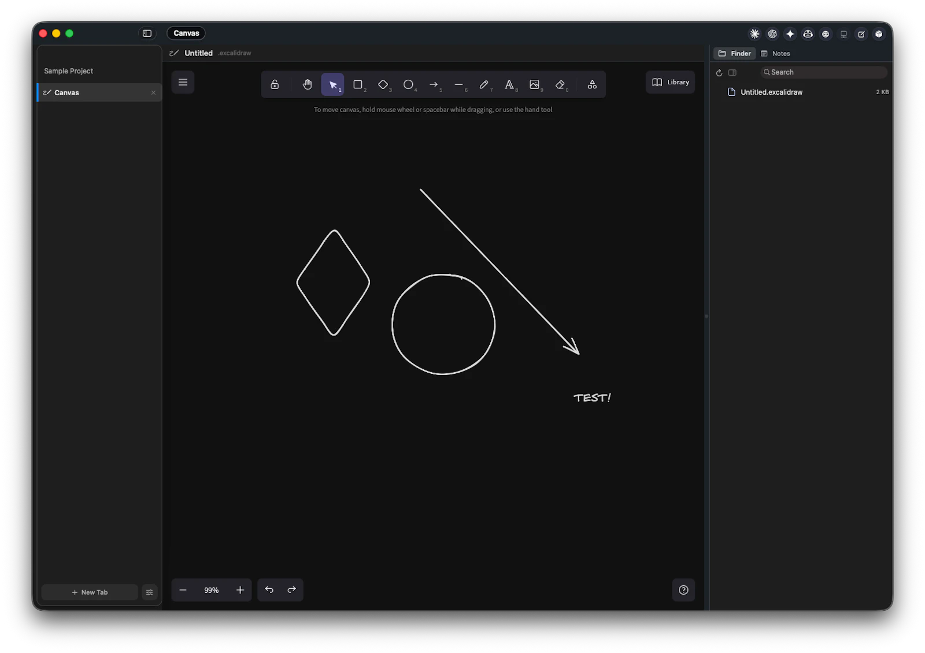The image size is (925, 653).
Task: Focus the Finder Search field
Action: tap(824, 72)
